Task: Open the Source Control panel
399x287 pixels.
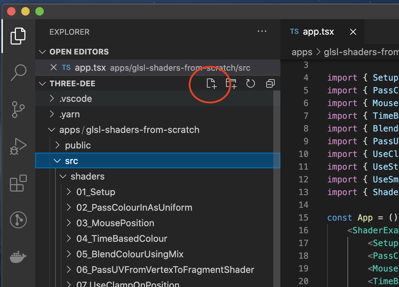Action: [x=18, y=110]
